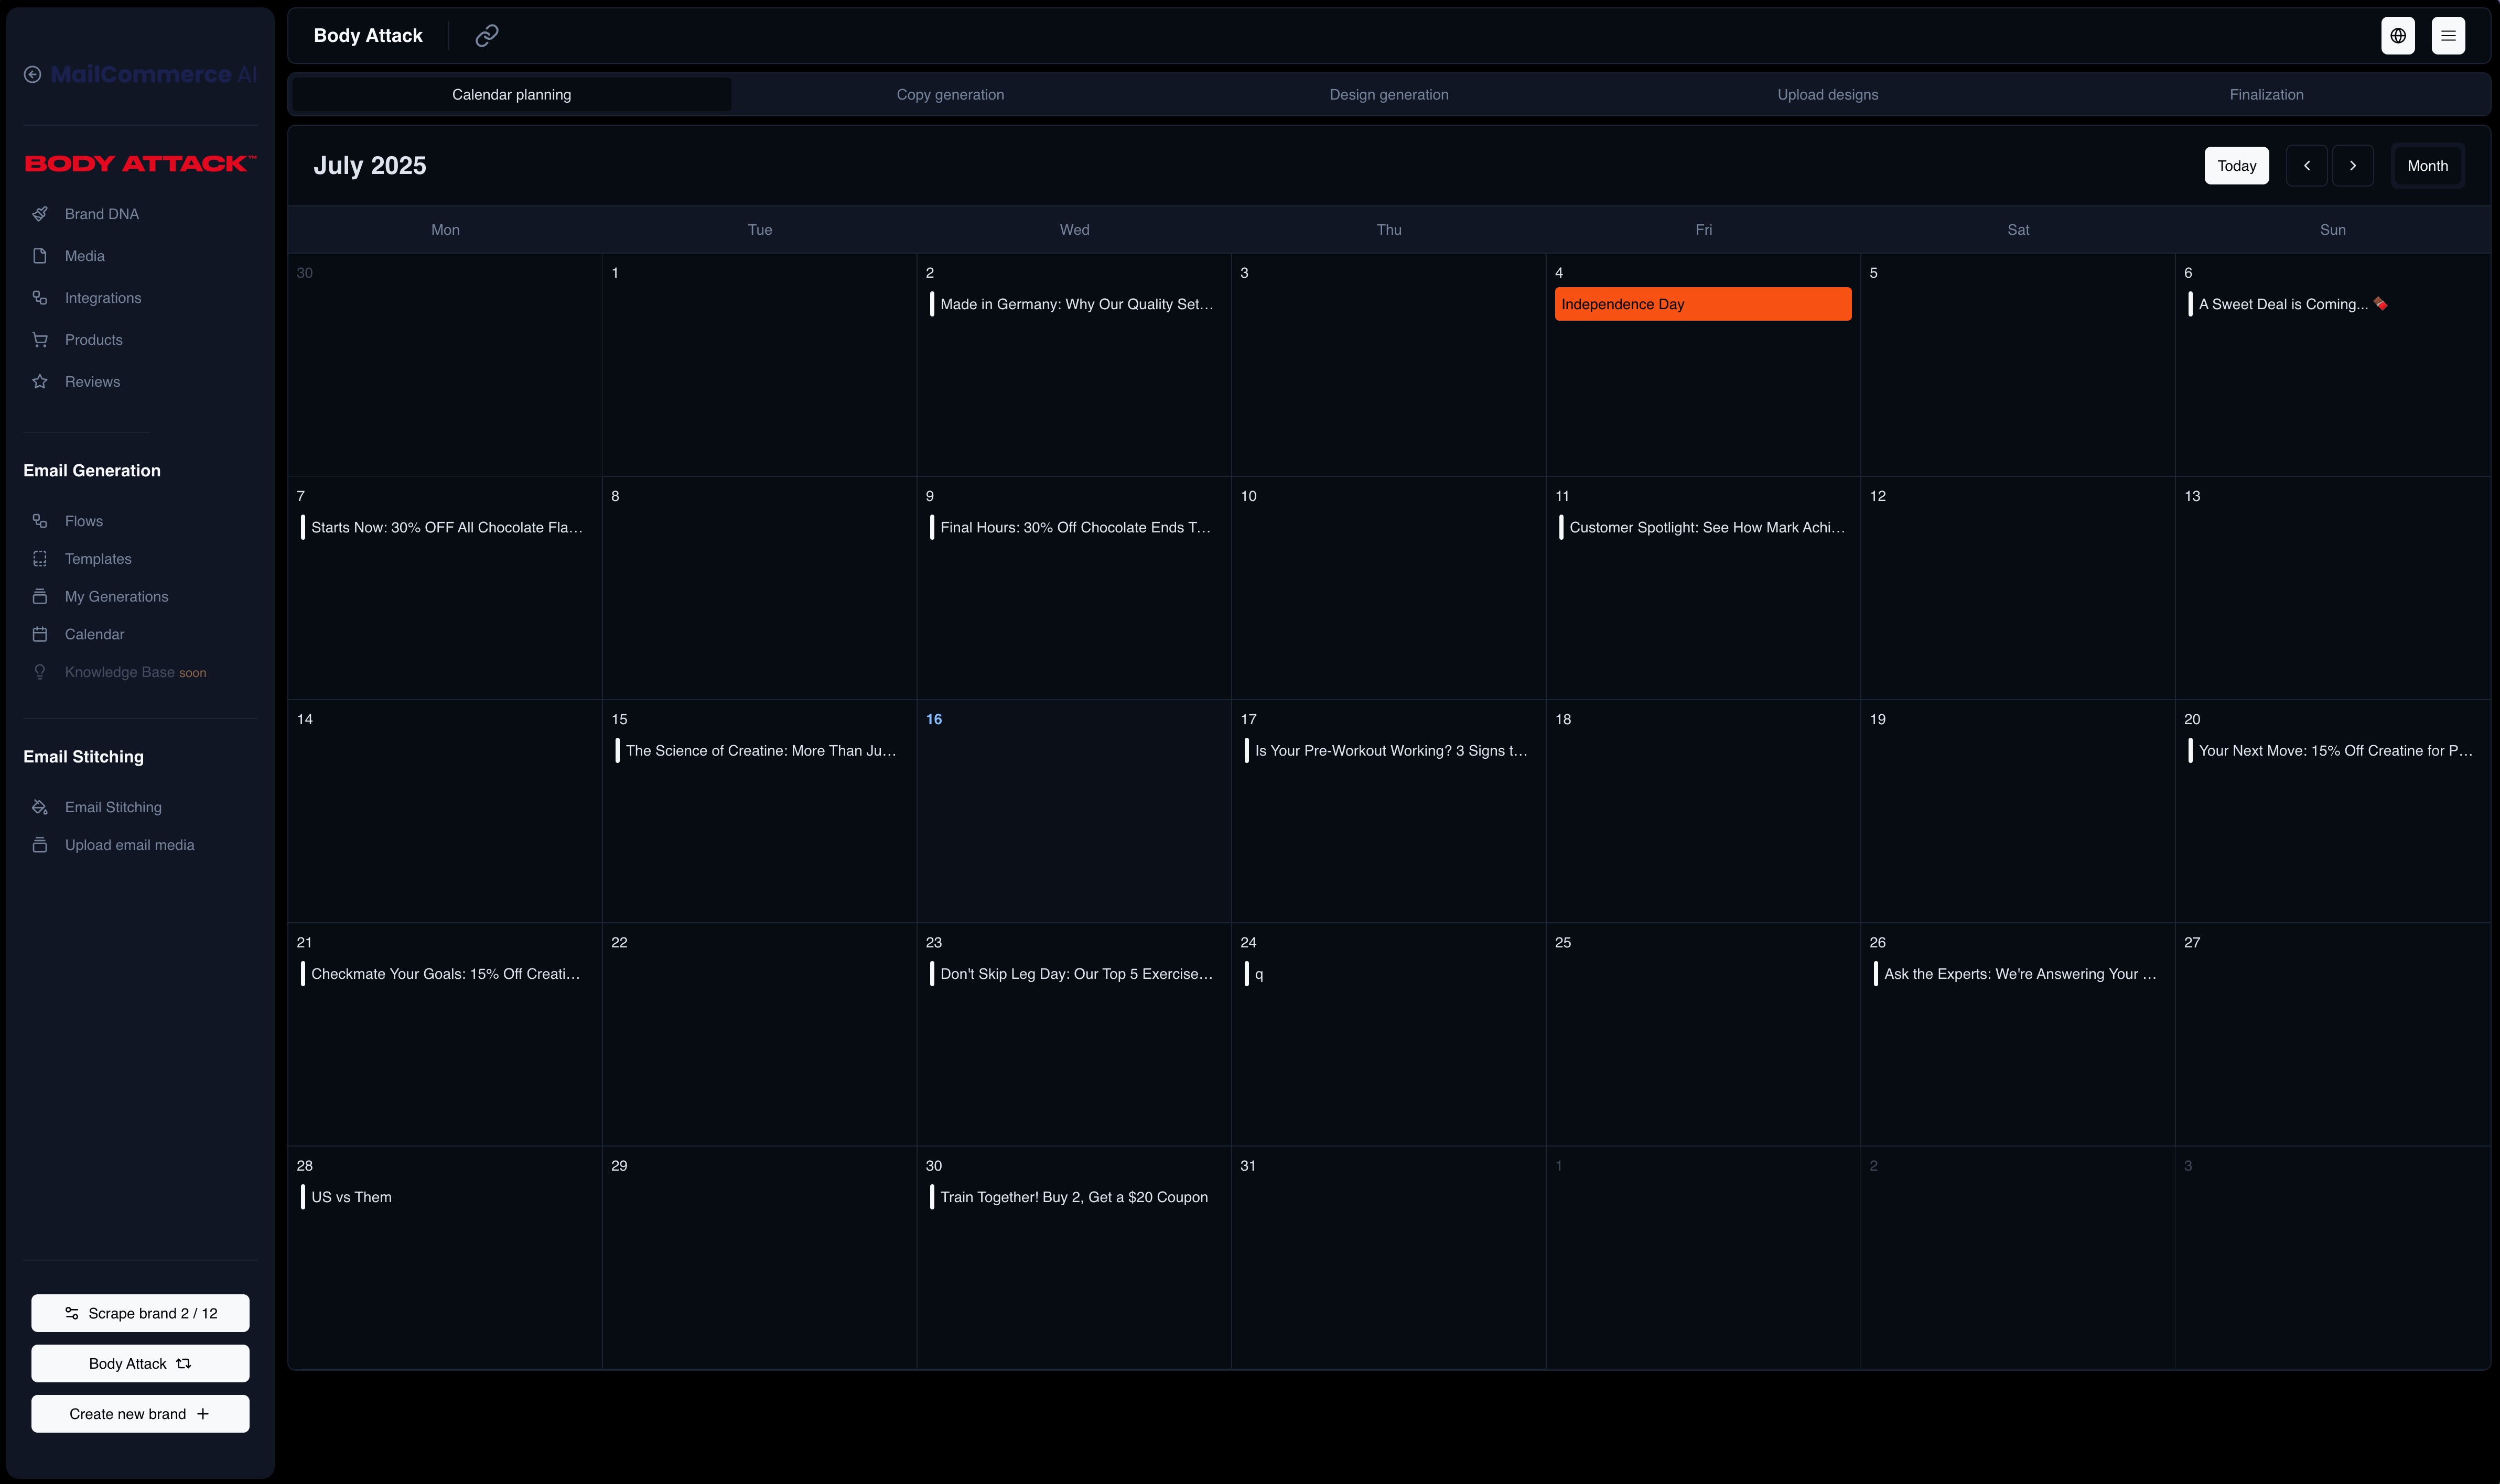Go to Reviews star item
Screen dimensions: 2500x1484
click(92, 382)
